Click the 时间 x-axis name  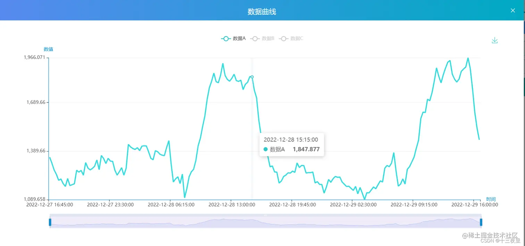(491, 199)
